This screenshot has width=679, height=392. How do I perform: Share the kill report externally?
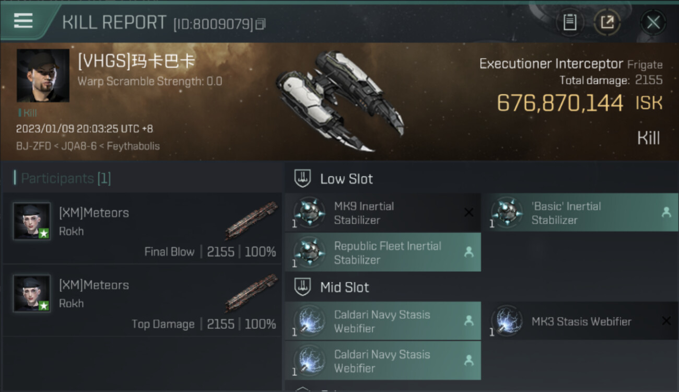607,22
